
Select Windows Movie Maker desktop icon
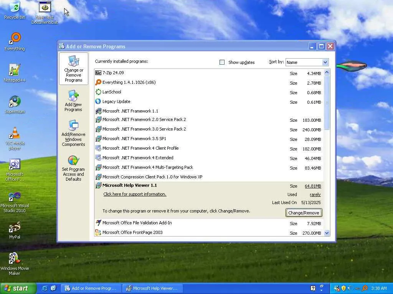[x=15, y=264]
